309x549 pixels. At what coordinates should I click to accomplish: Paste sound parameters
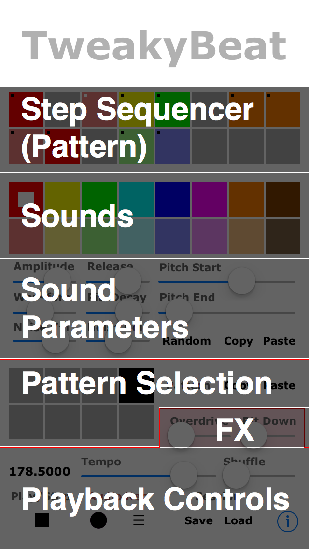click(x=279, y=341)
